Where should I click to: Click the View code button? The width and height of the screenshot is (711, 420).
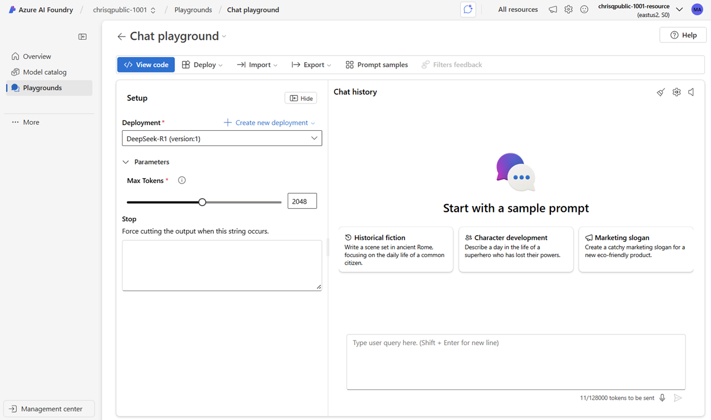pyautogui.click(x=146, y=65)
